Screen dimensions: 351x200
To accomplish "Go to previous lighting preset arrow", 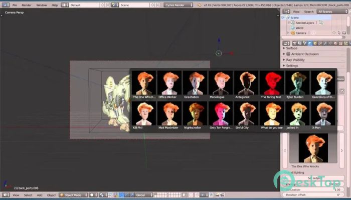I will click(285, 150).
